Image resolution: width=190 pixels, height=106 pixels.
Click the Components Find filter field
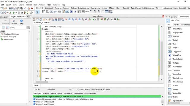pyautogui.click(x=182, y=20)
